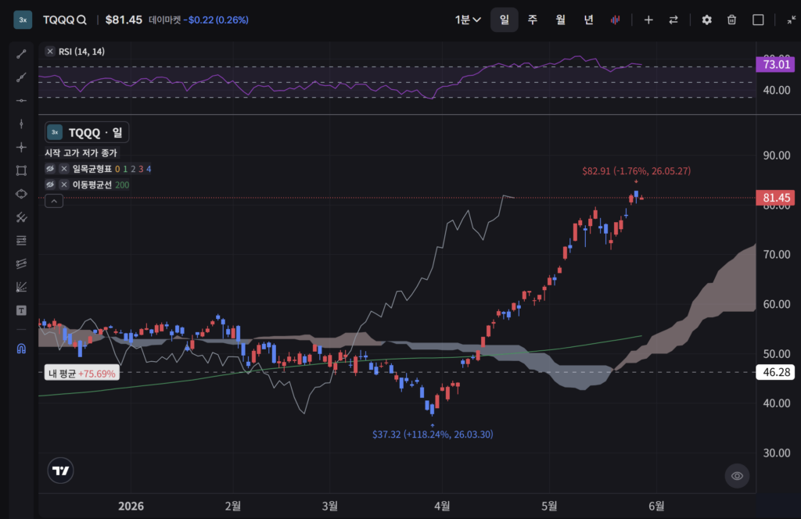Screen dimensions: 801x519
Task: Collapse the indicator legend list
Action: pyautogui.click(x=54, y=201)
